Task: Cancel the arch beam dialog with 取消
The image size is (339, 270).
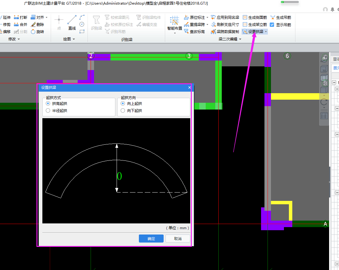Action: [x=178, y=239]
